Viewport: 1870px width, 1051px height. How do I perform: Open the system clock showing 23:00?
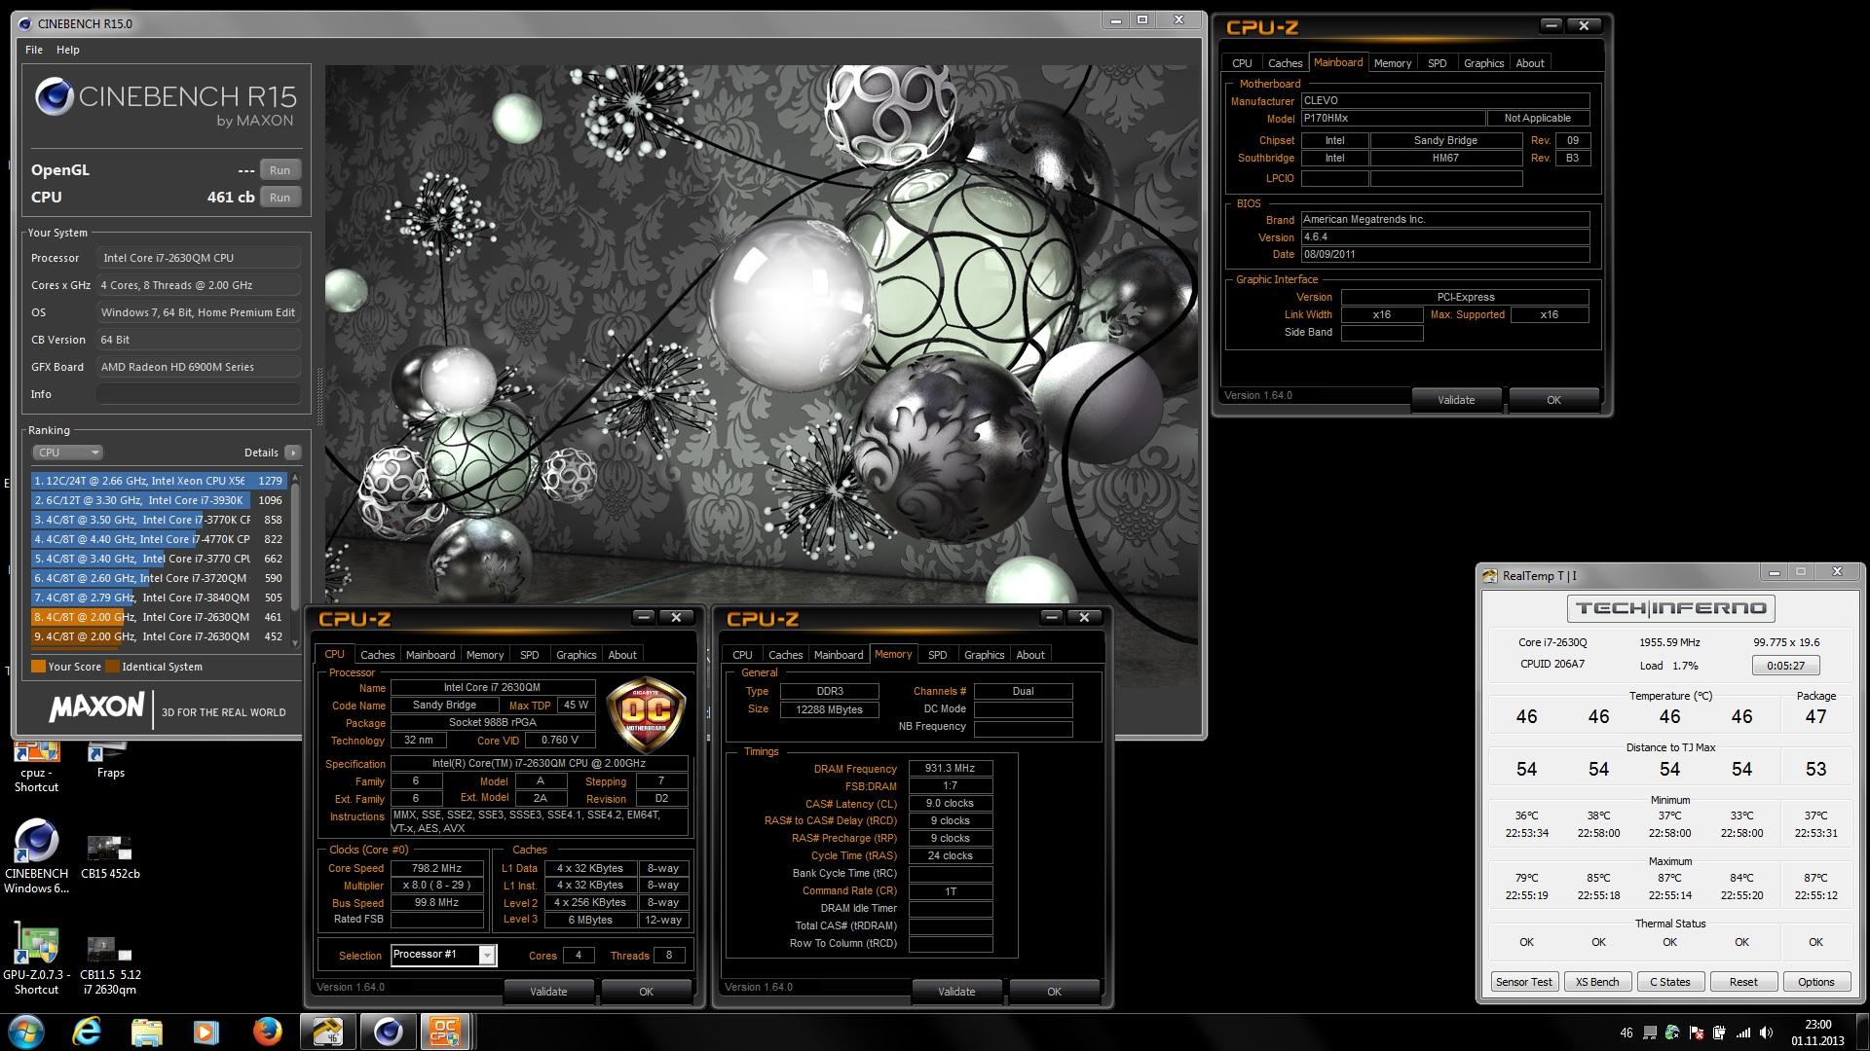[x=1817, y=1032]
